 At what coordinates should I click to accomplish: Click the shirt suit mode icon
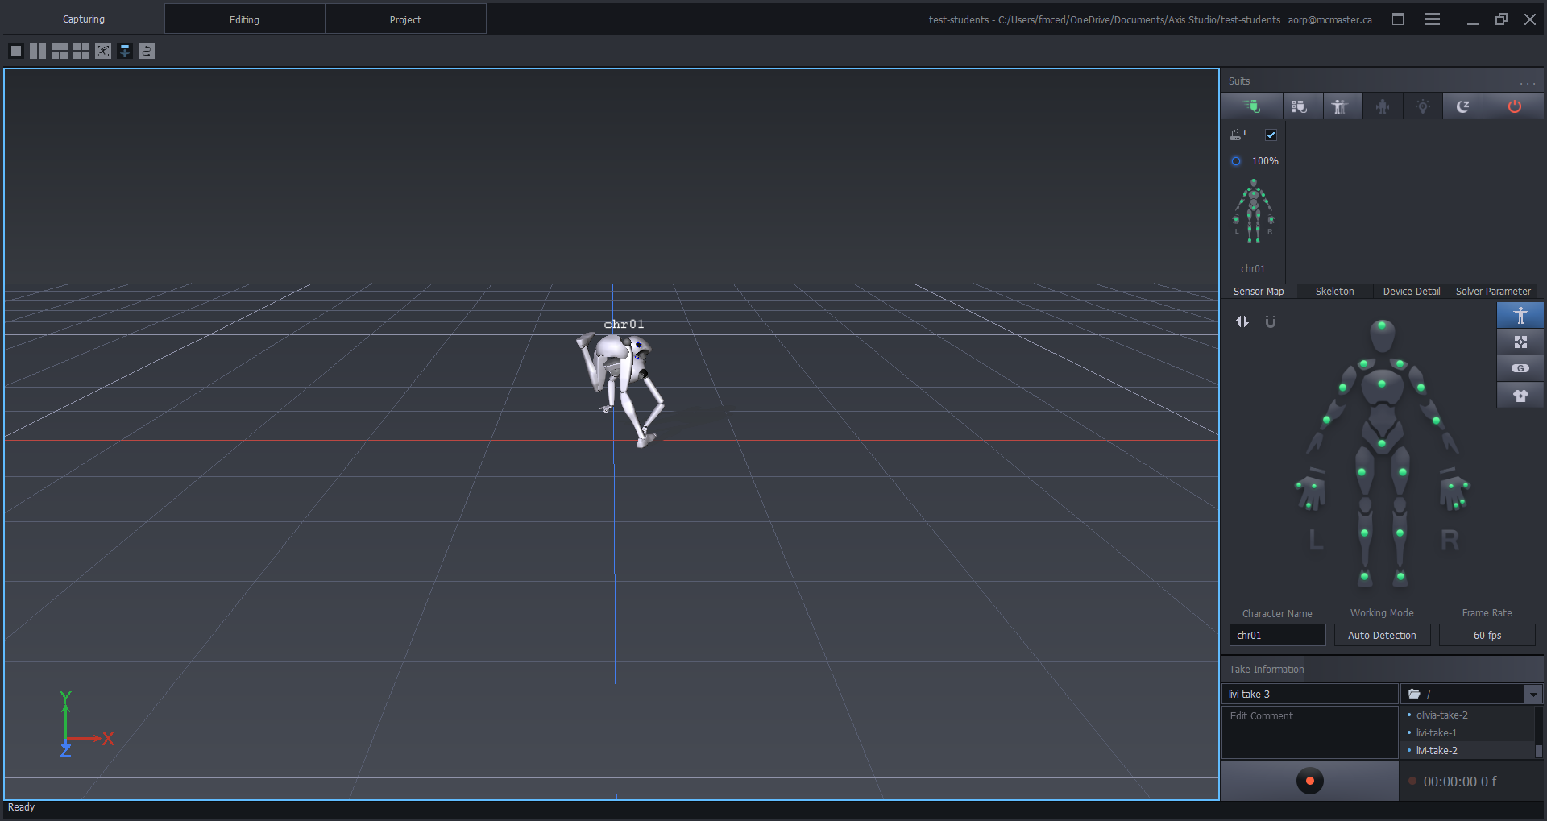click(1520, 396)
